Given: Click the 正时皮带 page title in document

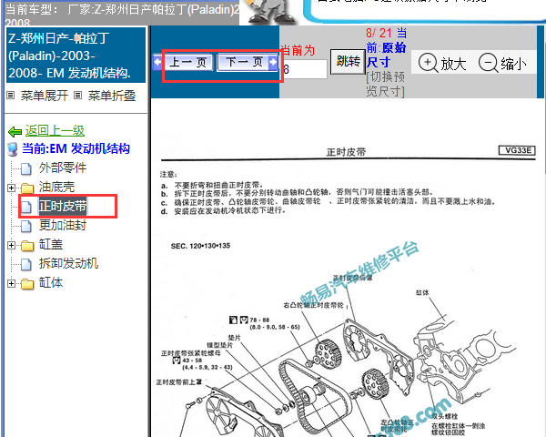Looking at the screenshot, I should point(346,152).
